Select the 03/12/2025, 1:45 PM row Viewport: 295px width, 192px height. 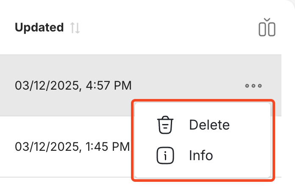tap(72, 147)
